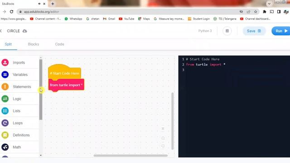Run the program with Run button

(281, 31)
